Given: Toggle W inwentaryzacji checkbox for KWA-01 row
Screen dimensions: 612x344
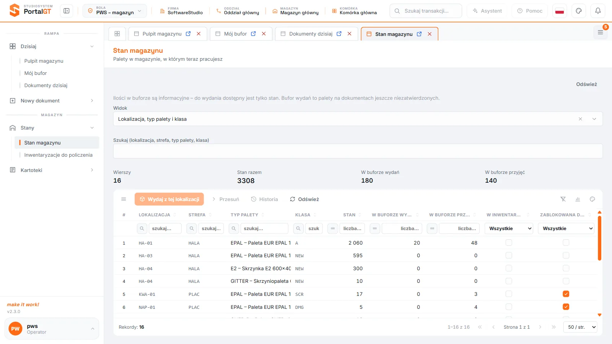Looking at the screenshot, I should 509,294.
